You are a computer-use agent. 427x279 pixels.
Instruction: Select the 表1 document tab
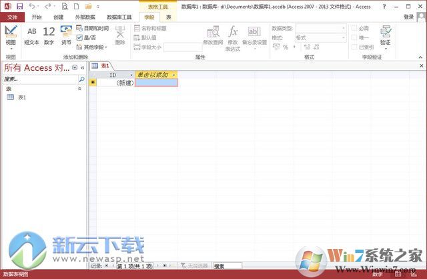coord(101,65)
